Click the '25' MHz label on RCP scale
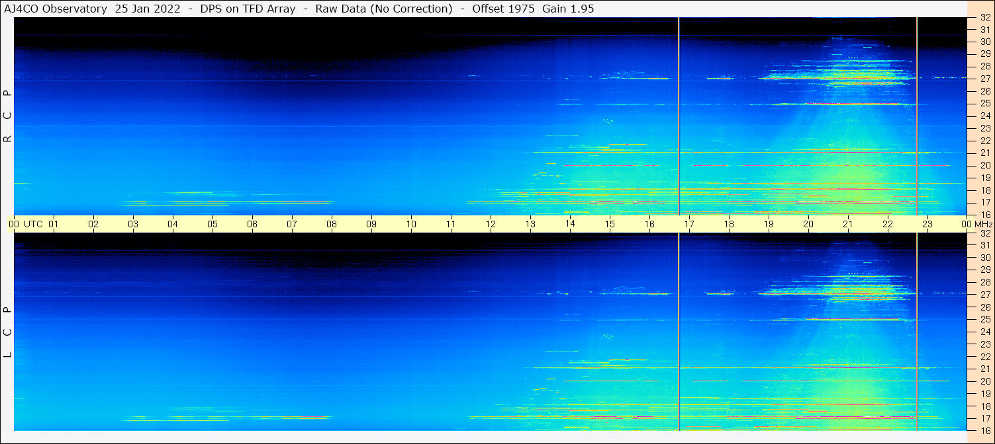Image resolution: width=995 pixels, height=444 pixels. coord(985,104)
